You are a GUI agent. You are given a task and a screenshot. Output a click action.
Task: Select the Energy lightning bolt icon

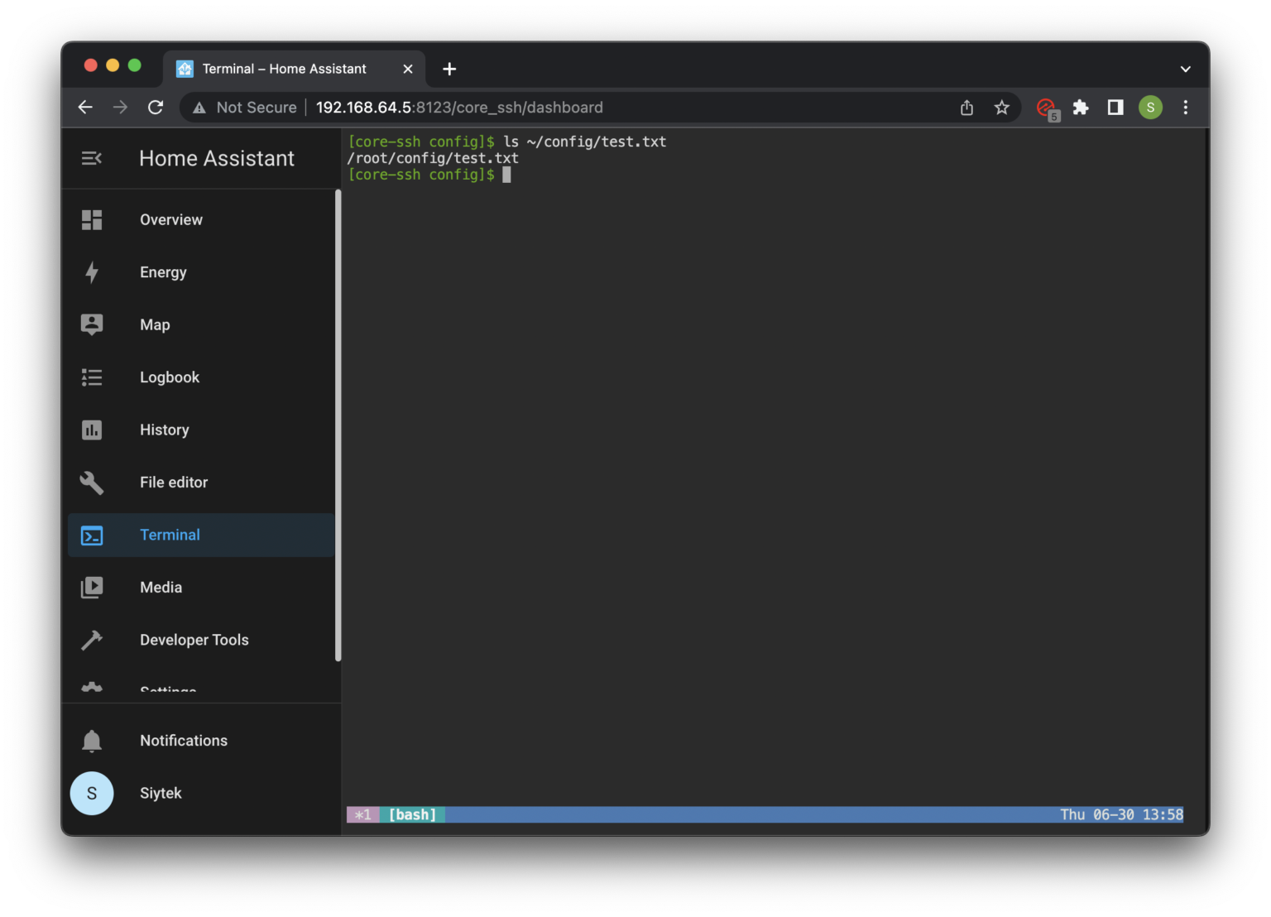coord(91,272)
